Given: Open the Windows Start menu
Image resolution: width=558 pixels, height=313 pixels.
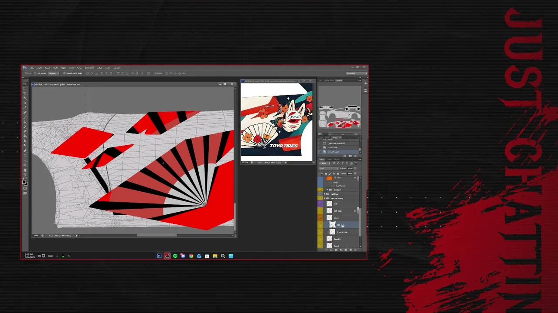Looking at the screenshot, I should [x=231, y=256].
